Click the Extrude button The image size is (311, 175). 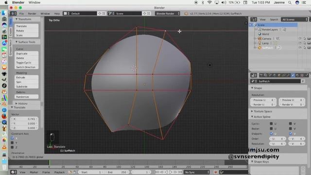coord(26,77)
